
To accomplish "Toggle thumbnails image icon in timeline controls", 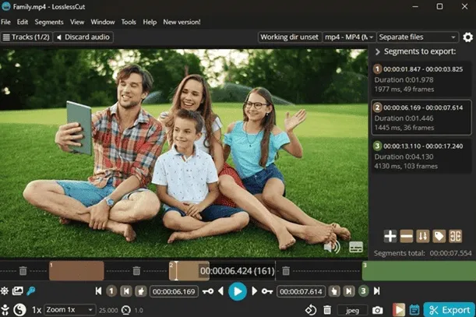I will (x=18, y=291).
